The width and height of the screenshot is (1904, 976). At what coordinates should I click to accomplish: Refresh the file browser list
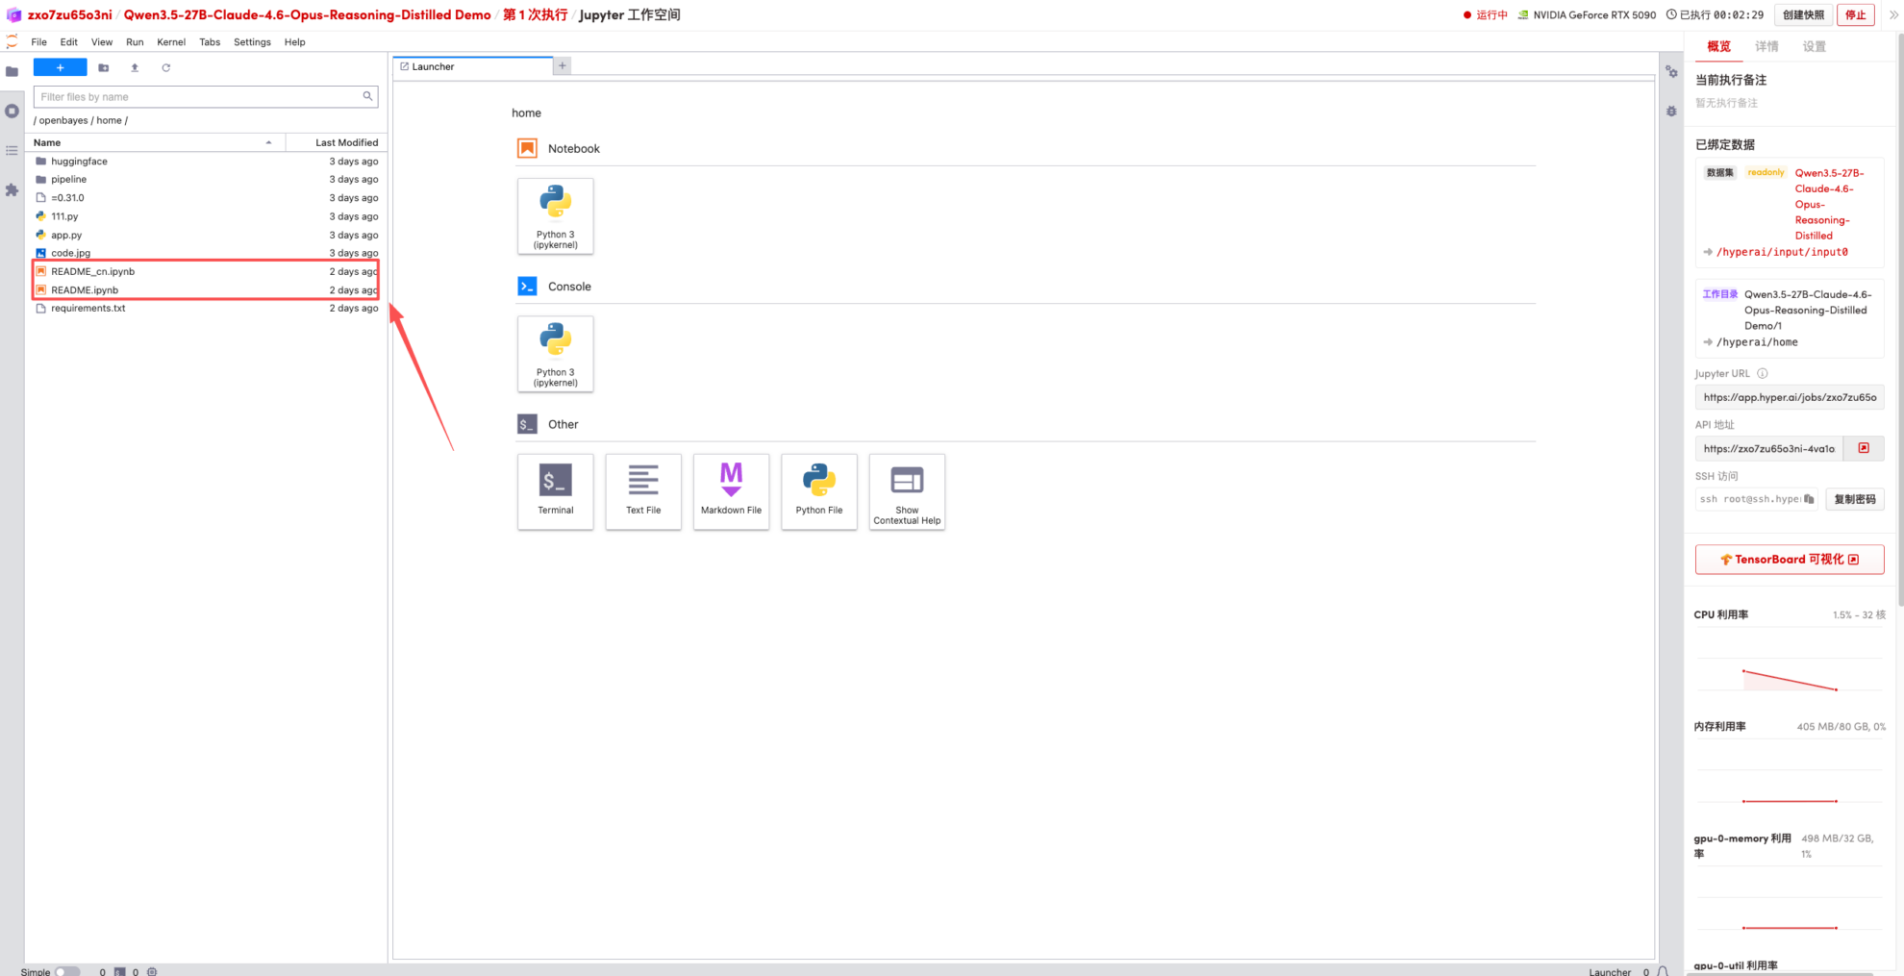[166, 67]
